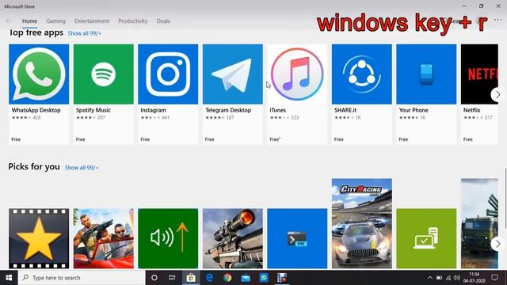507x285 pixels.
Task: Open the green volume booster app tile
Action: (x=168, y=238)
